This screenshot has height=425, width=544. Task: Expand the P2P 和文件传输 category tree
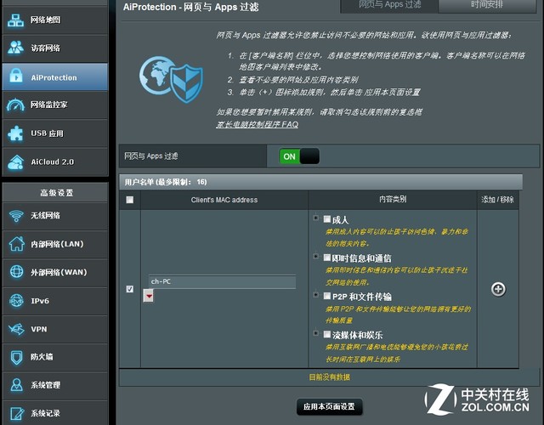tap(315, 295)
